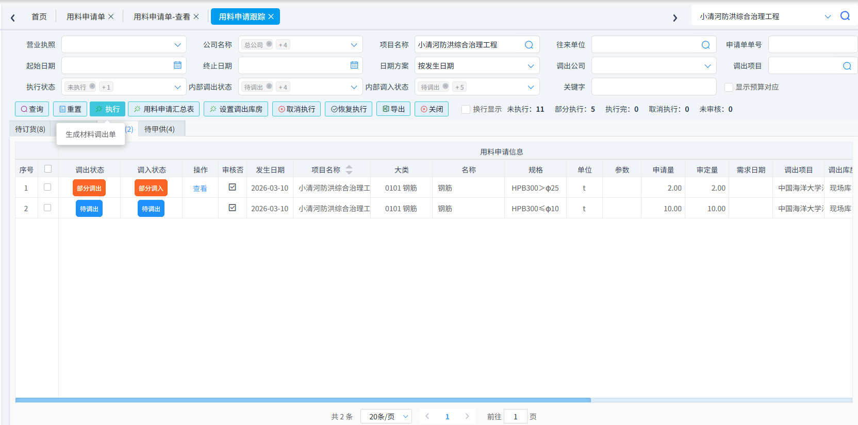Remove the 总公司 tag from 公司名称
This screenshot has width=858, height=425.
(x=269, y=44)
